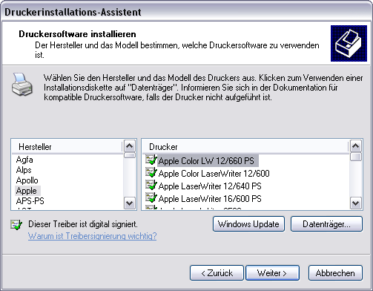
Task: Open the Datenträger... dialog button
Action: click(326, 224)
